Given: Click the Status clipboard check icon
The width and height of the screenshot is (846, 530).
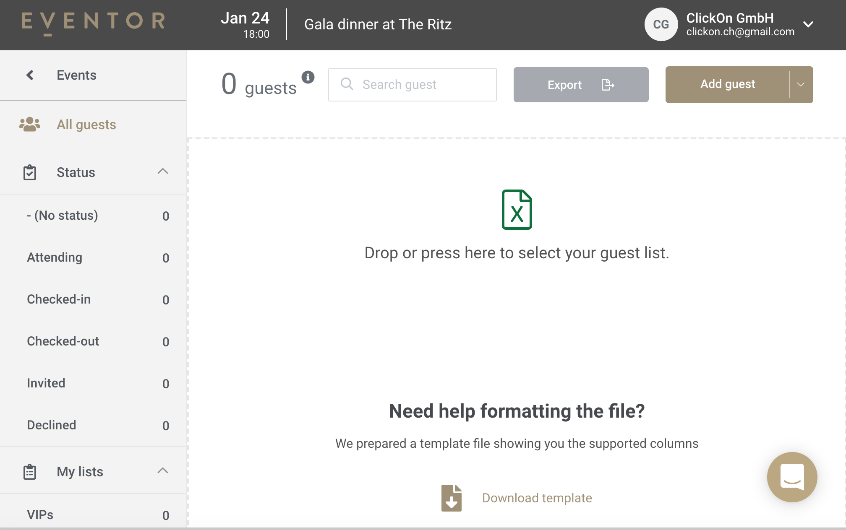Looking at the screenshot, I should click(30, 172).
